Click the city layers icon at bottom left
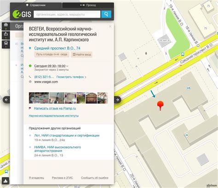 (x=6, y=181)
